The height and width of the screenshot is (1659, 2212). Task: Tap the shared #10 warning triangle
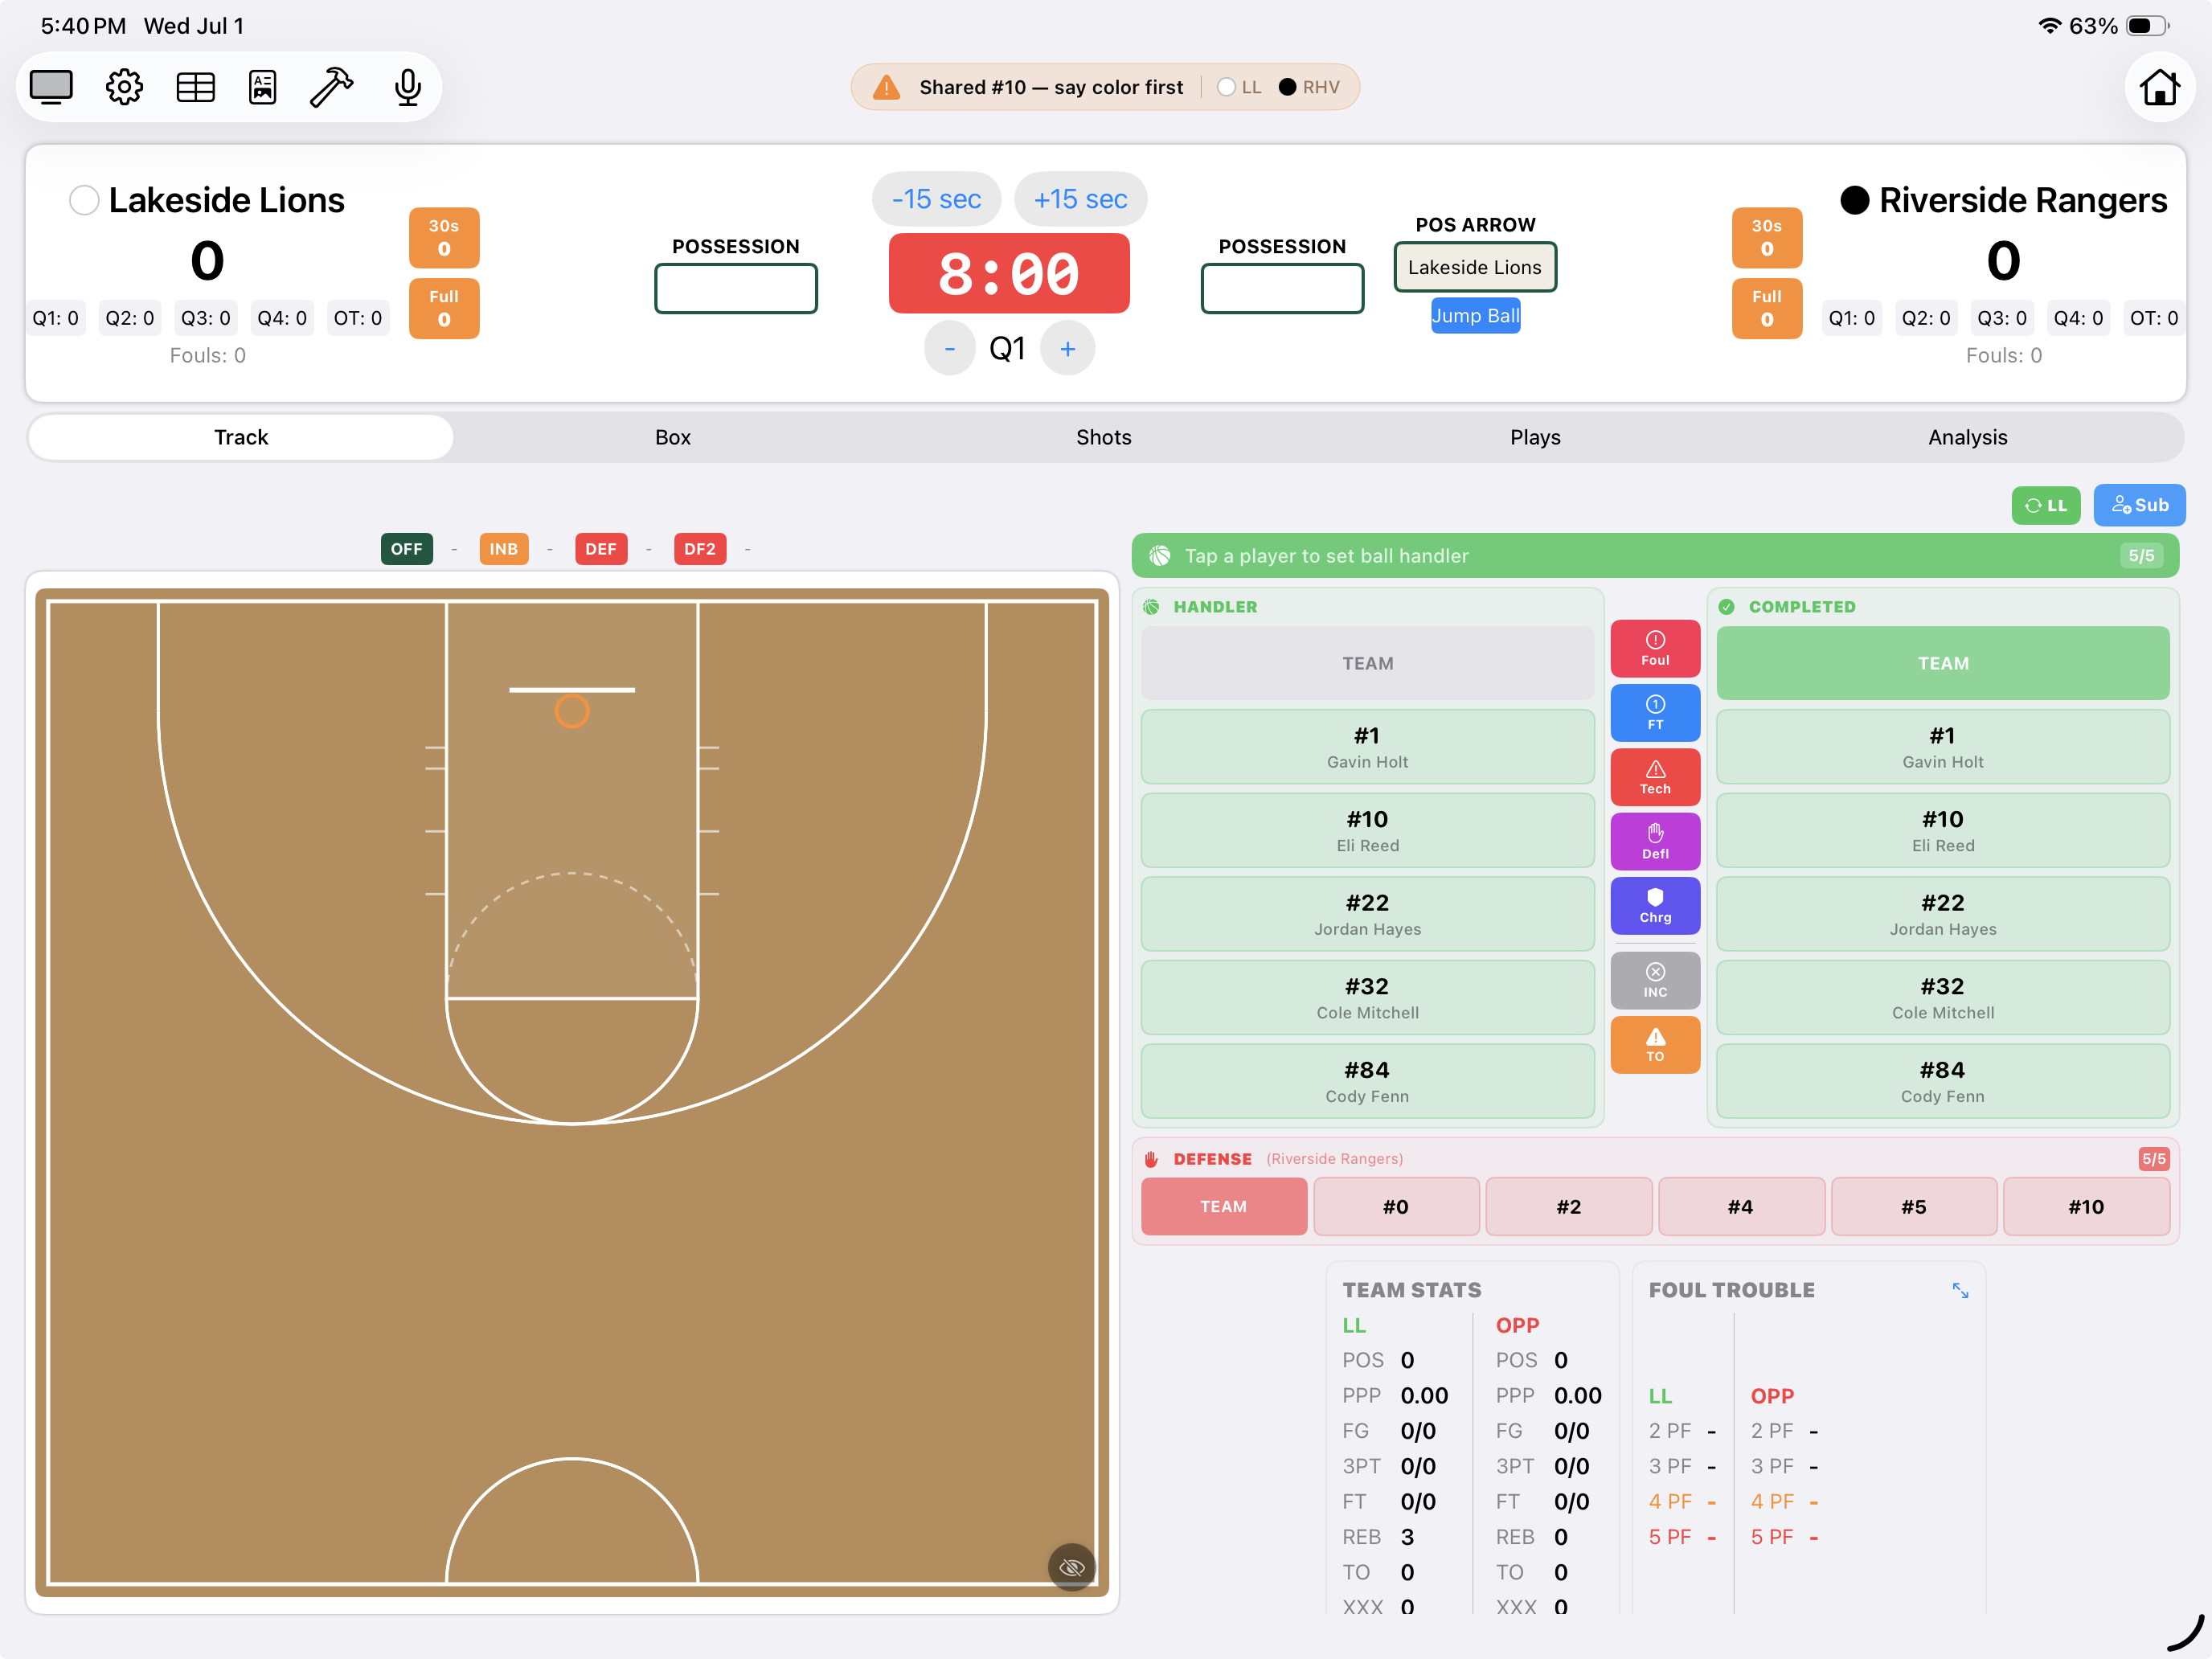pyautogui.click(x=886, y=87)
